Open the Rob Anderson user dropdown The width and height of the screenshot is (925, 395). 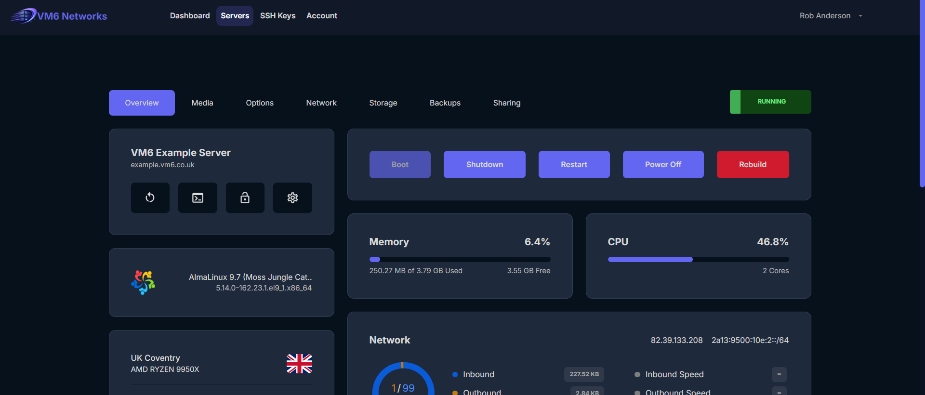coord(831,16)
